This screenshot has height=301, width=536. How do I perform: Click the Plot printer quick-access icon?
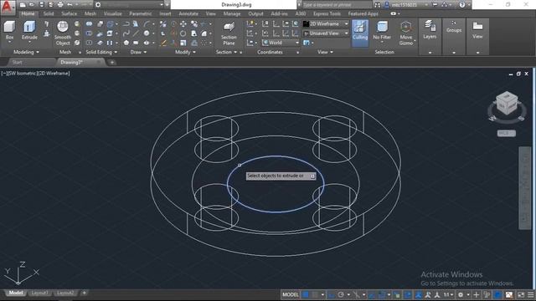point(60,5)
